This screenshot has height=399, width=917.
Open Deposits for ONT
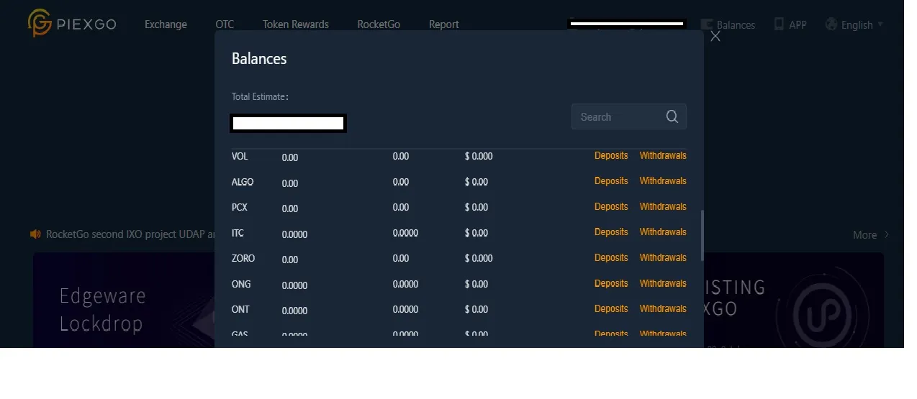pos(611,308)
